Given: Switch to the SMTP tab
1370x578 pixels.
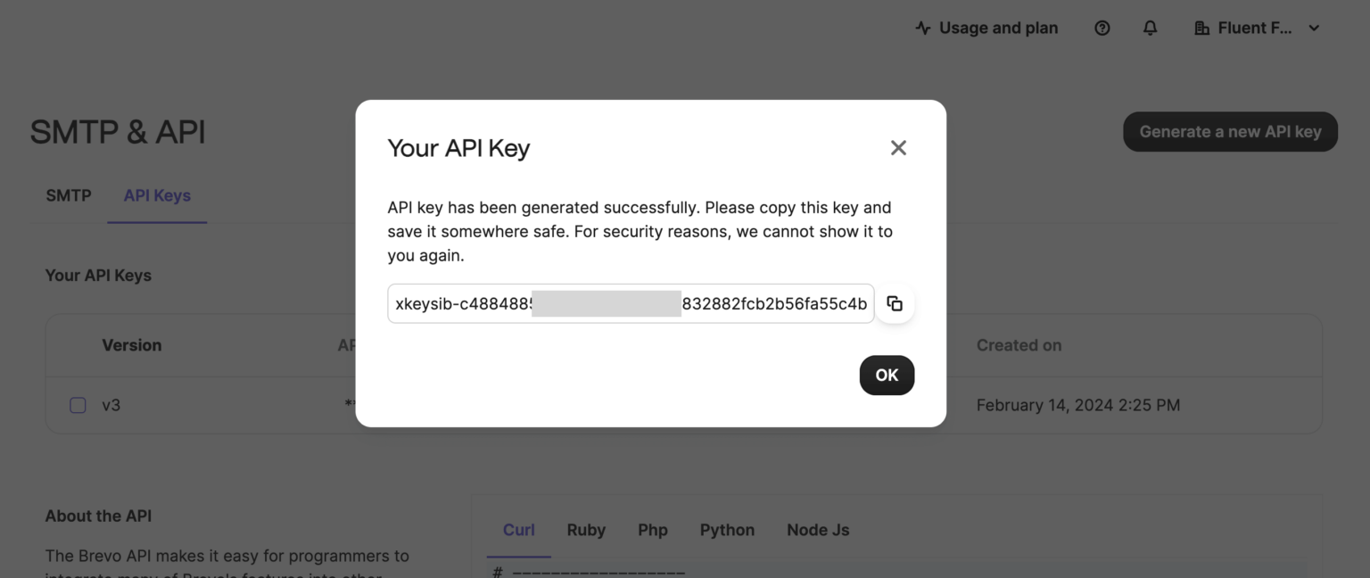Looking at the screenshot, I should 68,195.
